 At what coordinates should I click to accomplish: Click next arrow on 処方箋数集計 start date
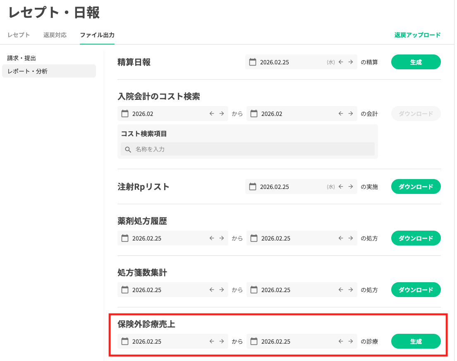(221, 290)
